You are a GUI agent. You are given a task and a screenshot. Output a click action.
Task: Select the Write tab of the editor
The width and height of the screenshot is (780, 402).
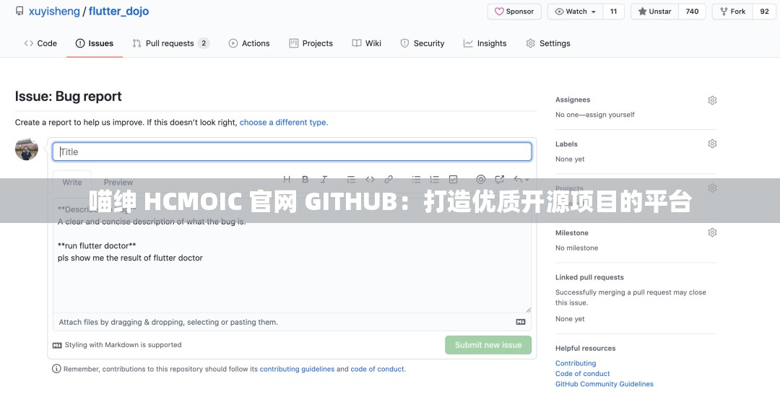(72, 183)
